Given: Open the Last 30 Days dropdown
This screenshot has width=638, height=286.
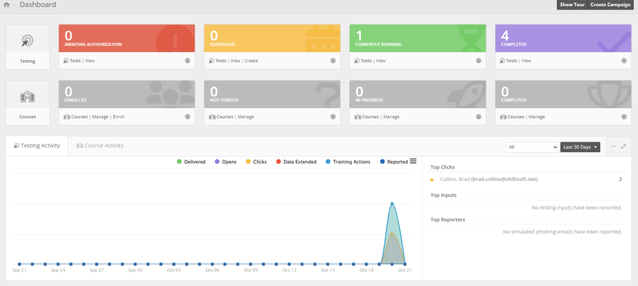Looking at the screenshot, I should click(580, 147).
